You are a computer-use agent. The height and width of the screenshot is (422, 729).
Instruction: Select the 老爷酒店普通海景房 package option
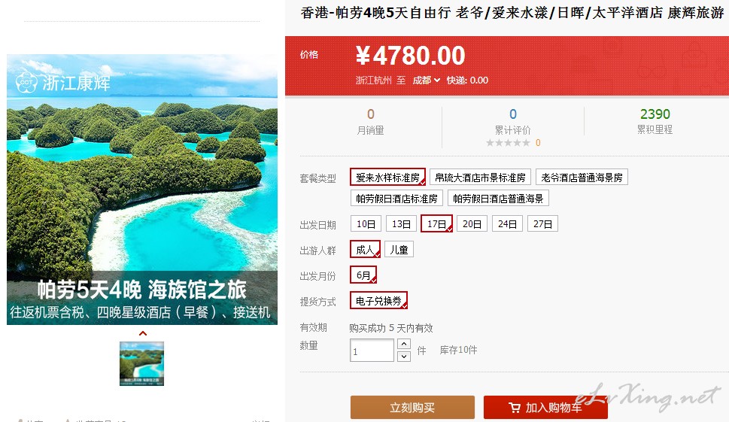click(582, 178)
